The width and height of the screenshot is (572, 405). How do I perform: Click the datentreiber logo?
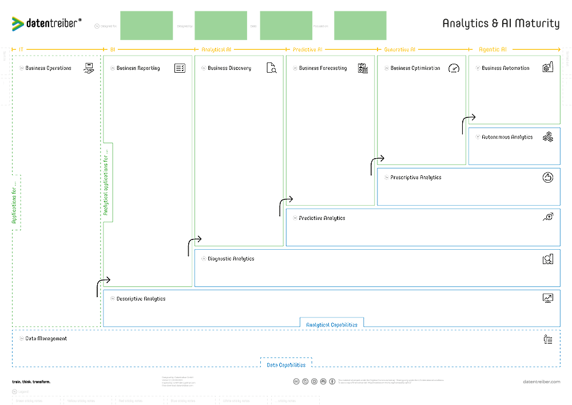pos(47,23)
